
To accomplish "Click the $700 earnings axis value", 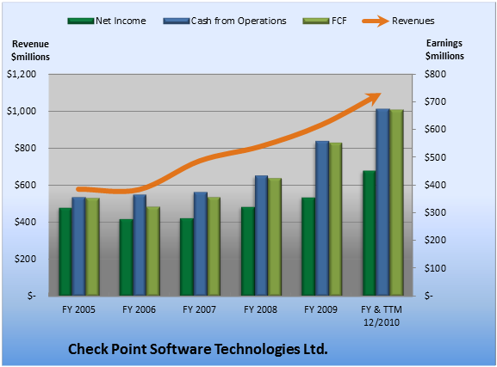I will click(435, 101).
